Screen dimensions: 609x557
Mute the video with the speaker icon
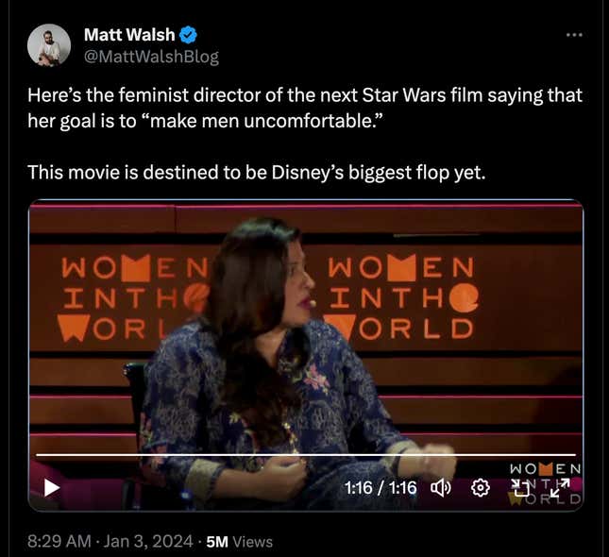441,488
